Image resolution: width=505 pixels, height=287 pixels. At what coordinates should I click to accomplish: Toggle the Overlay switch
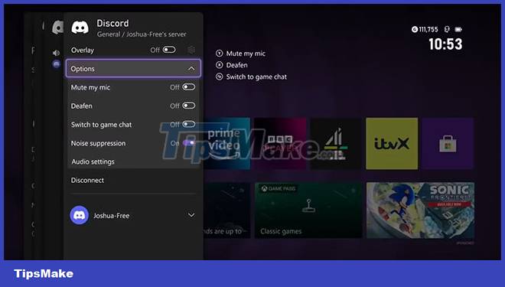tap(169, 50)
